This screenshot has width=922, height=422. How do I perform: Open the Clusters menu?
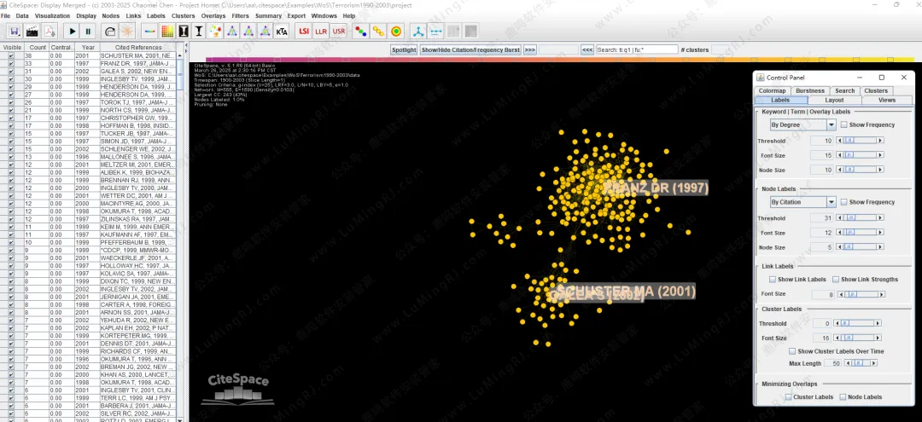(x=183, y=16)
